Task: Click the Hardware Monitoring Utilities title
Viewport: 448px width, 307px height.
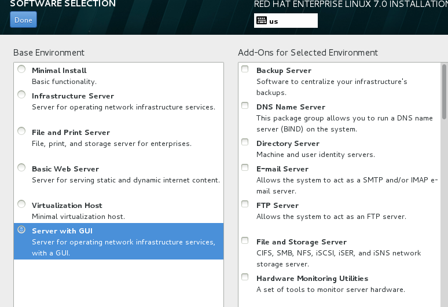Action: pyautogui.click(x=313, y=279)
